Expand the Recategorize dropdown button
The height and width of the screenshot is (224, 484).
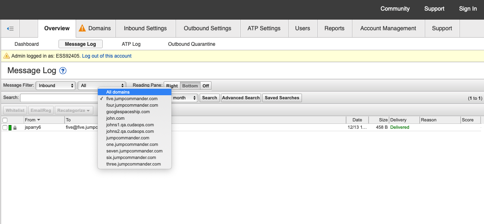74,110
